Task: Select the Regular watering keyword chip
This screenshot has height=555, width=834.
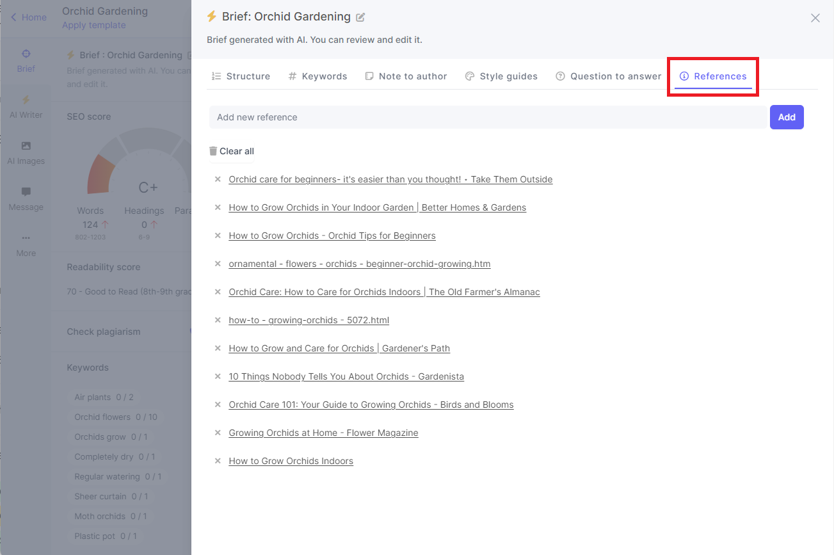Action: (x=118, y=476)
